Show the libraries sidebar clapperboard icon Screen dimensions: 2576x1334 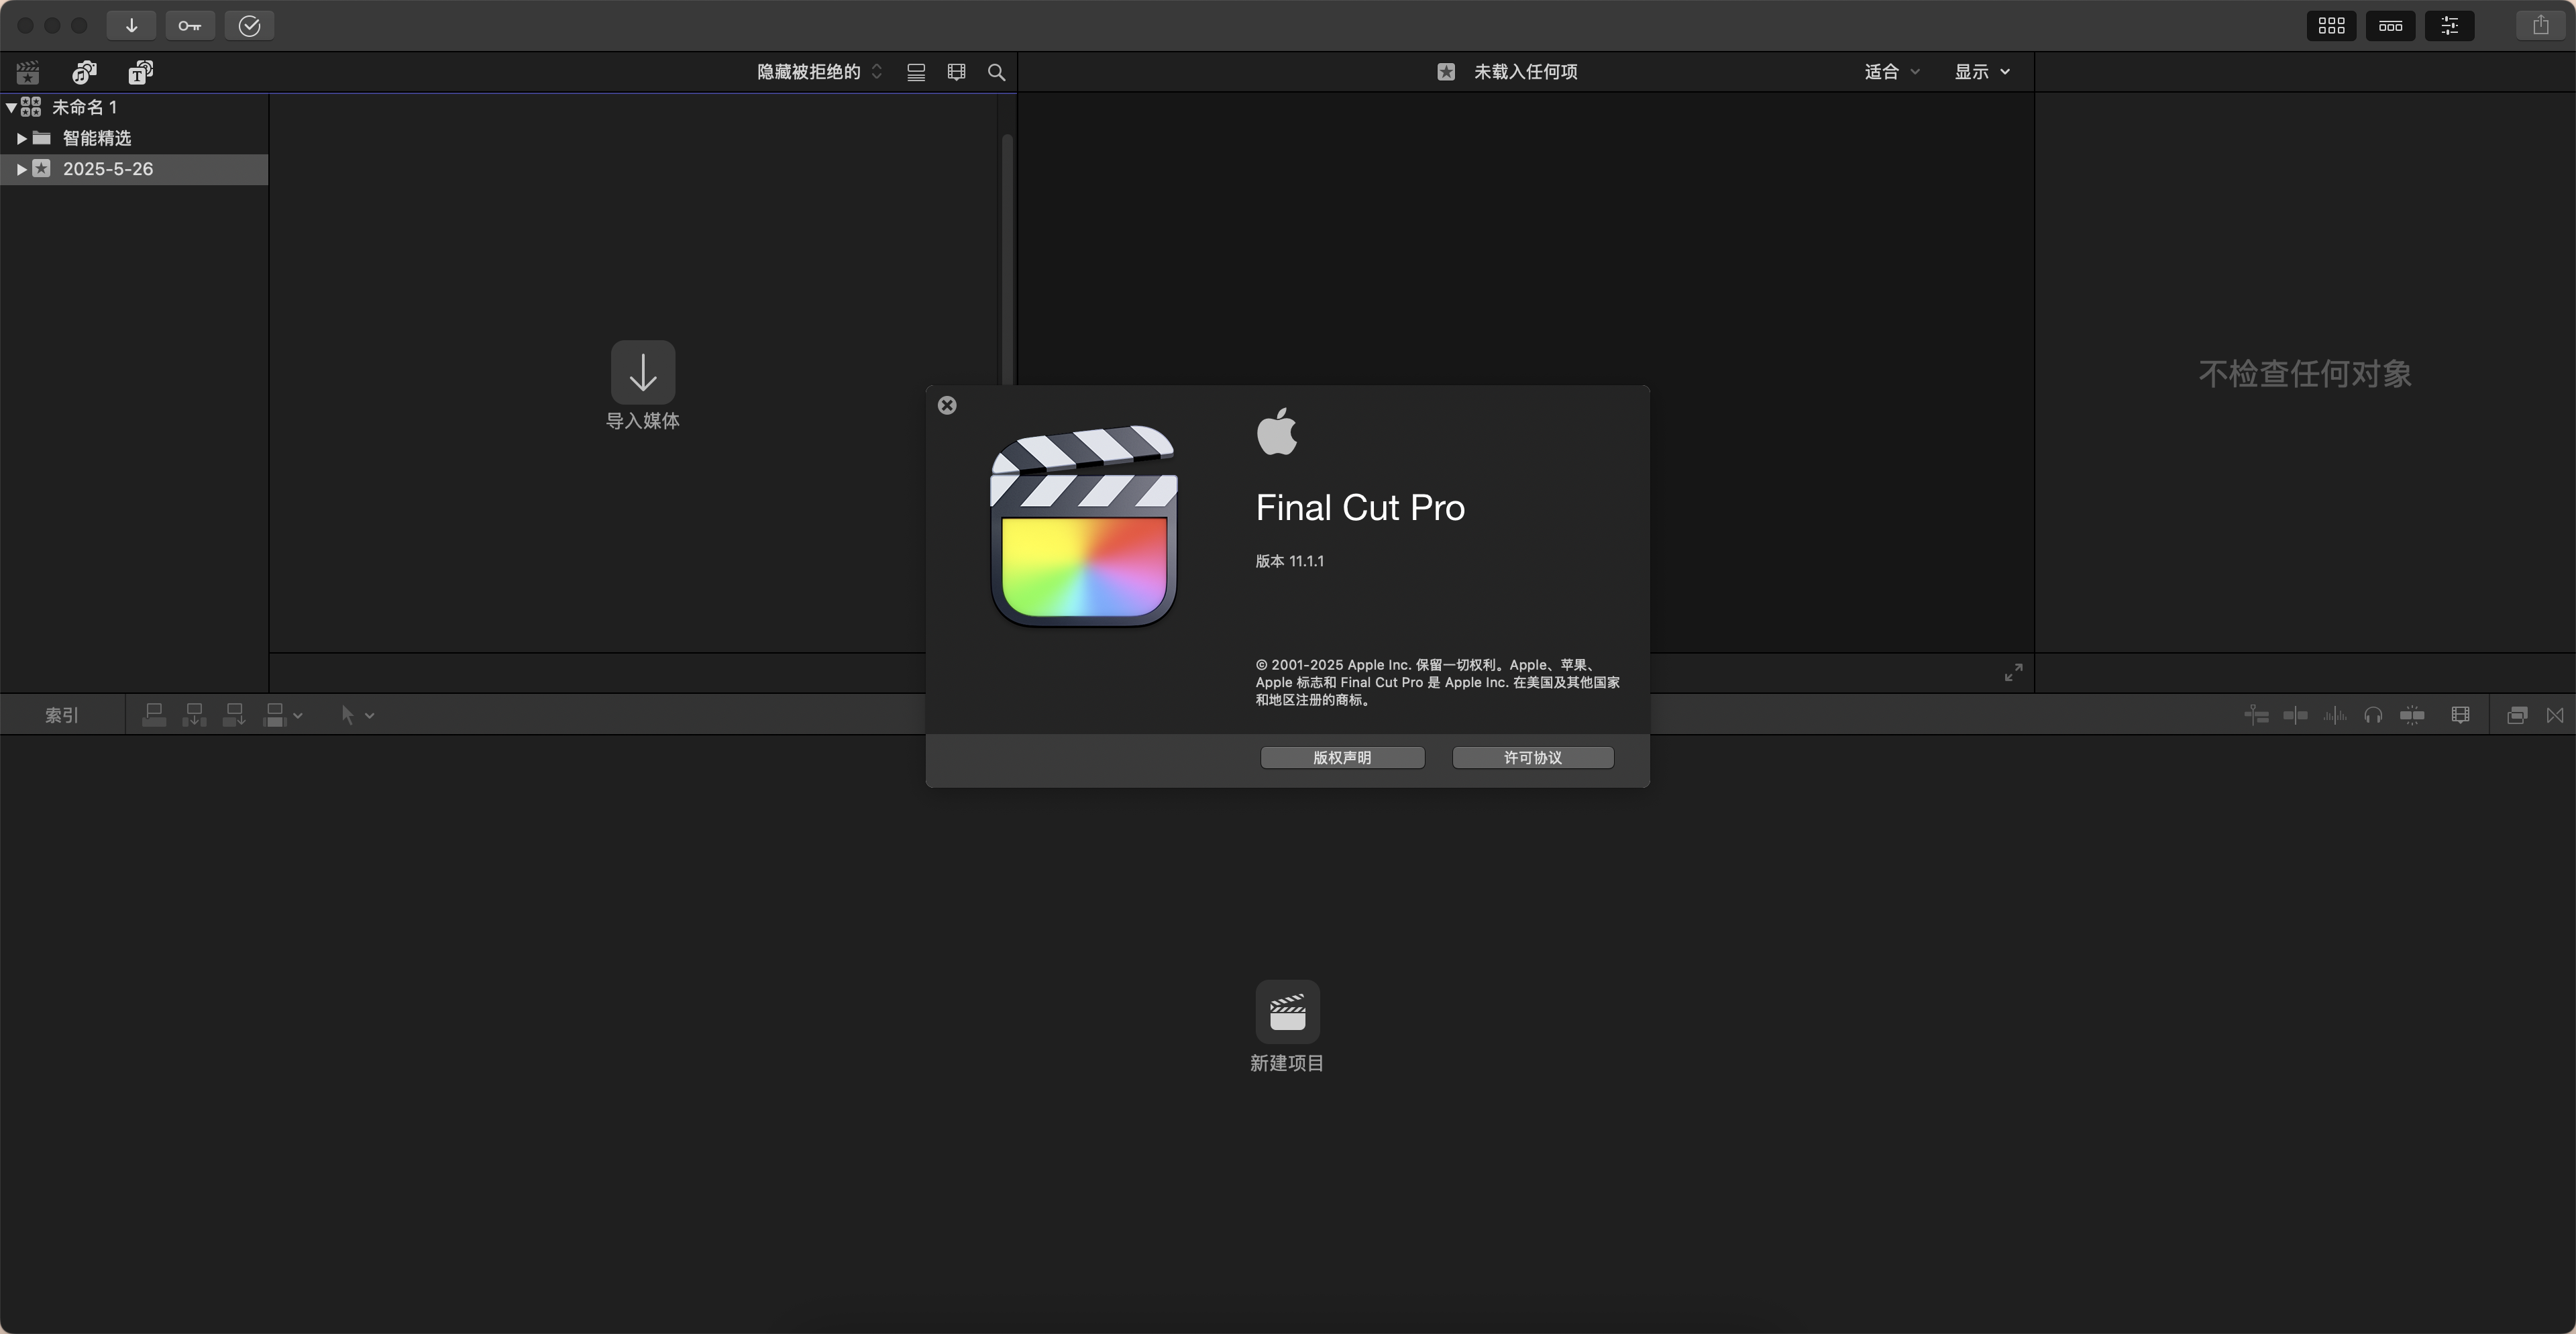[x=28, y=72]
